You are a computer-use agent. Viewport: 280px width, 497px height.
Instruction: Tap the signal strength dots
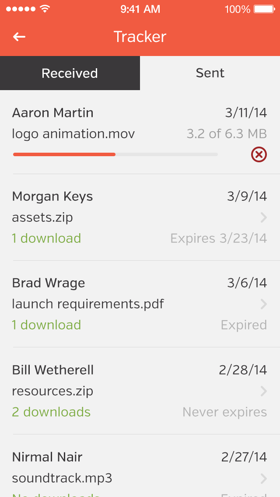(x=21, y=9)
